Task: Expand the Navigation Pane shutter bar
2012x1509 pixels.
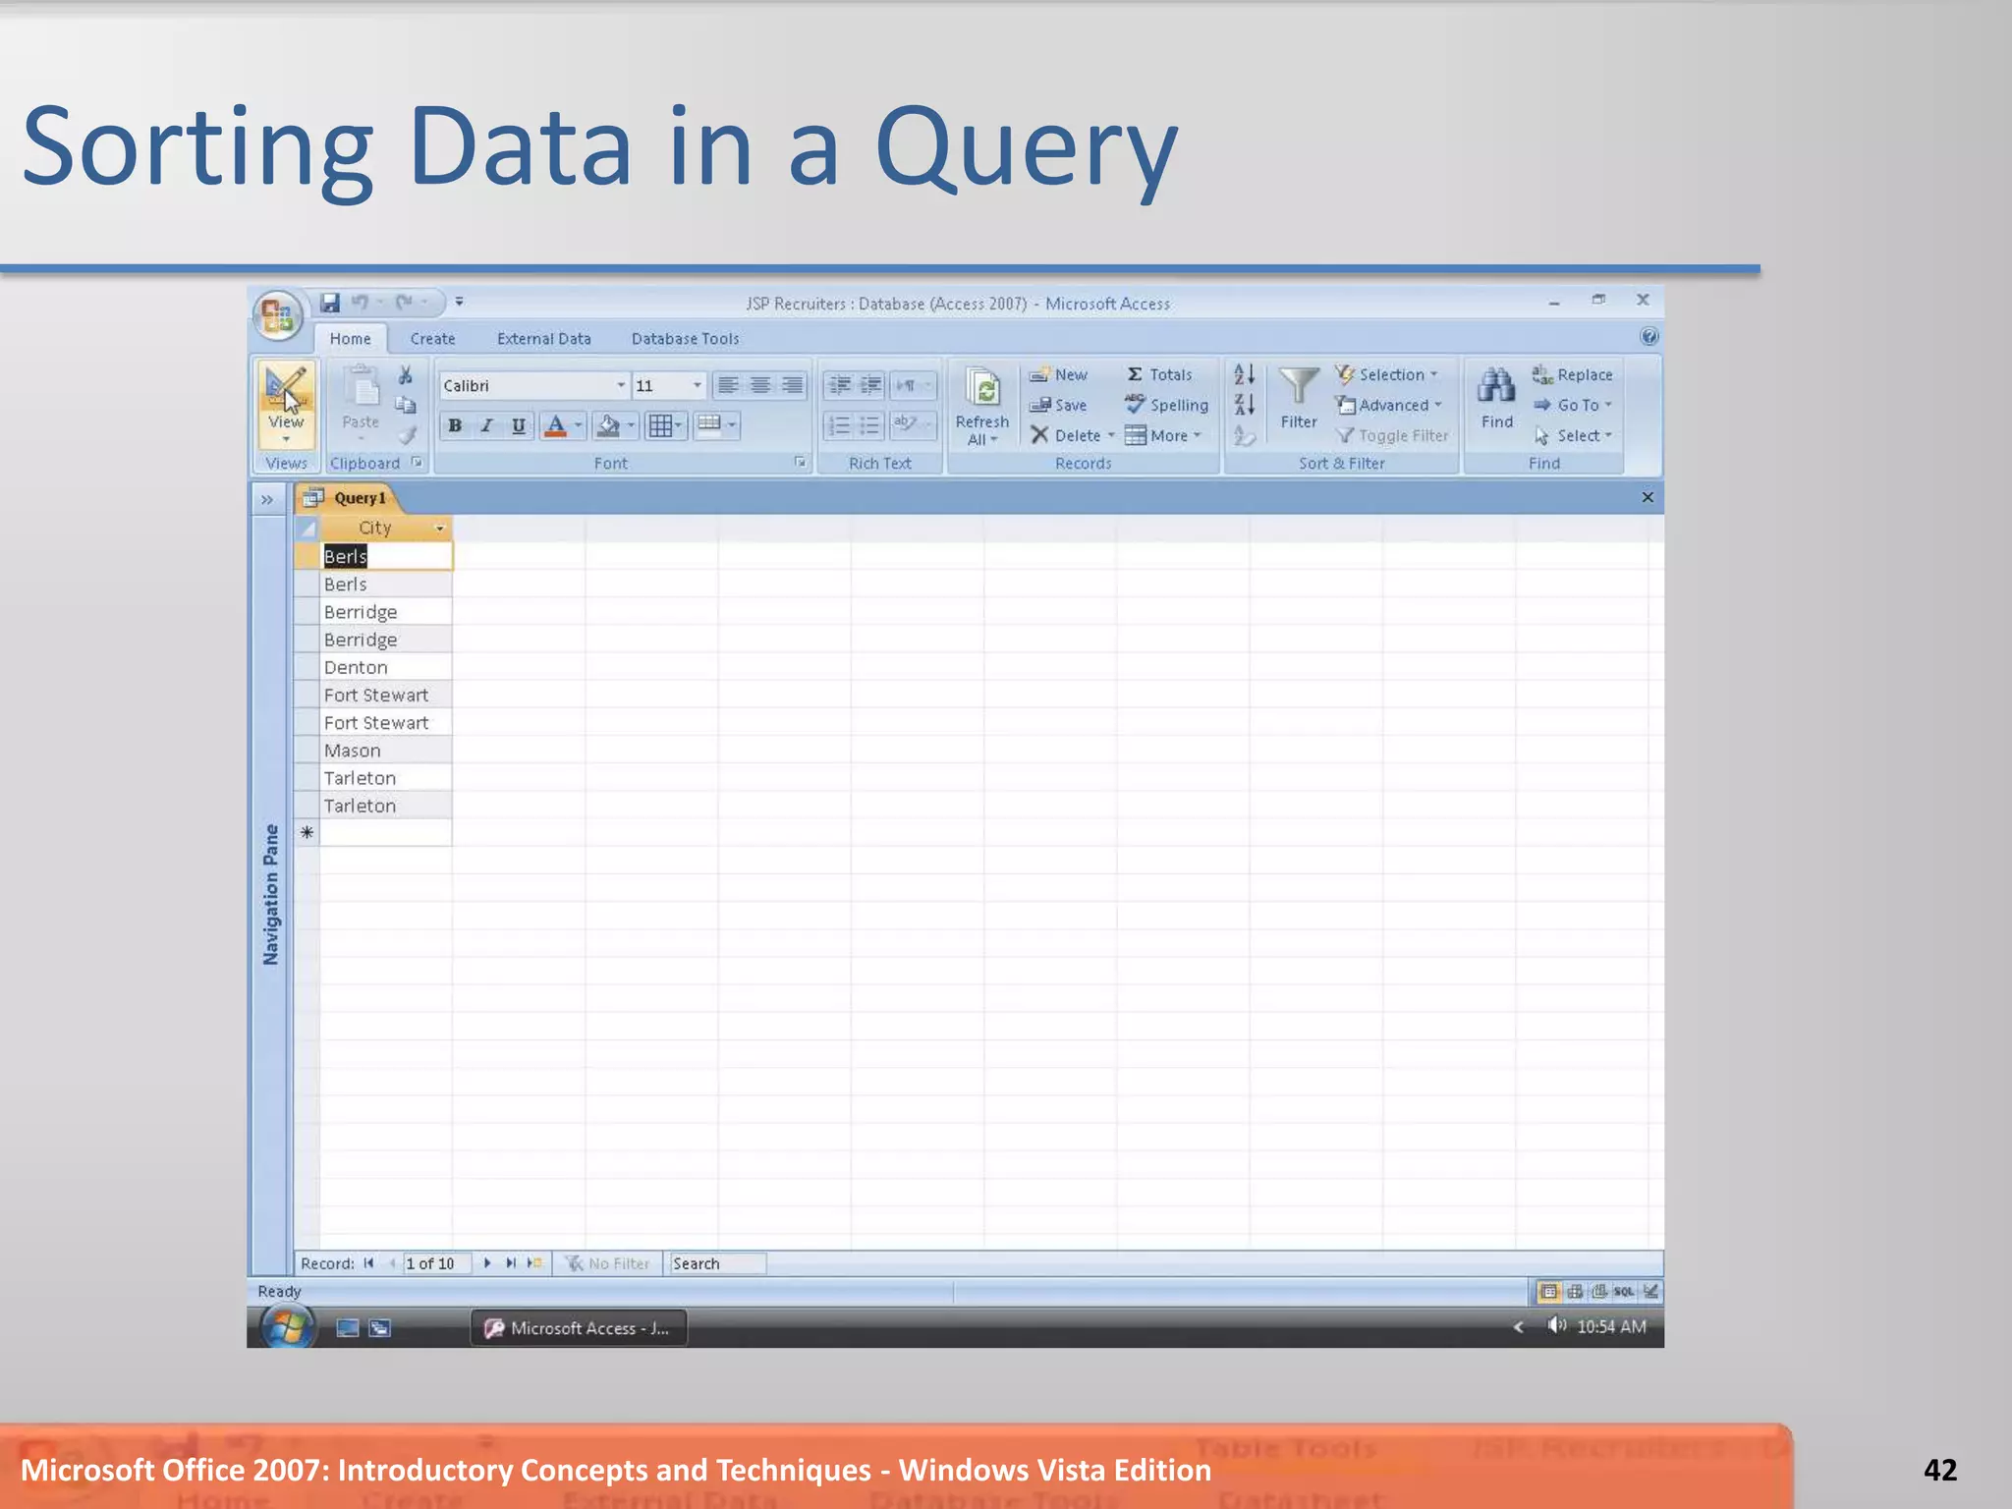Action: point(267,499)
